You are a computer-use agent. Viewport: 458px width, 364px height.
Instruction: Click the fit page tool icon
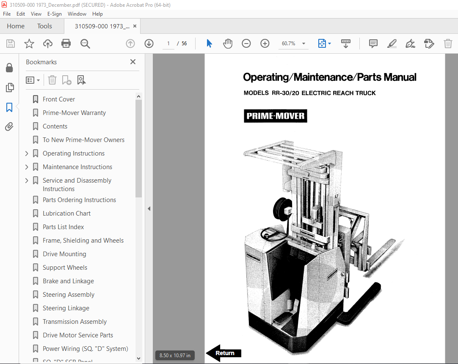tap(322, 44)
